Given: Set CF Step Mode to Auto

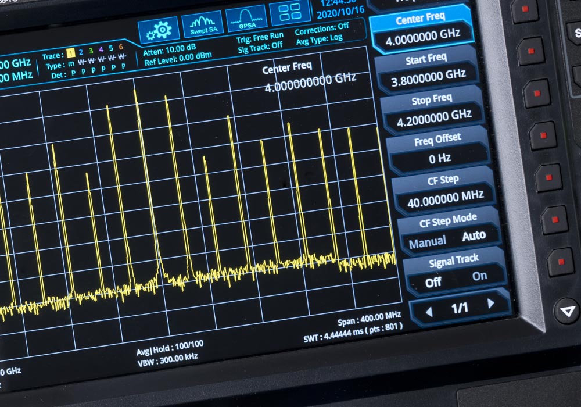Looking at the screenshot, I should tap(474, 235).
